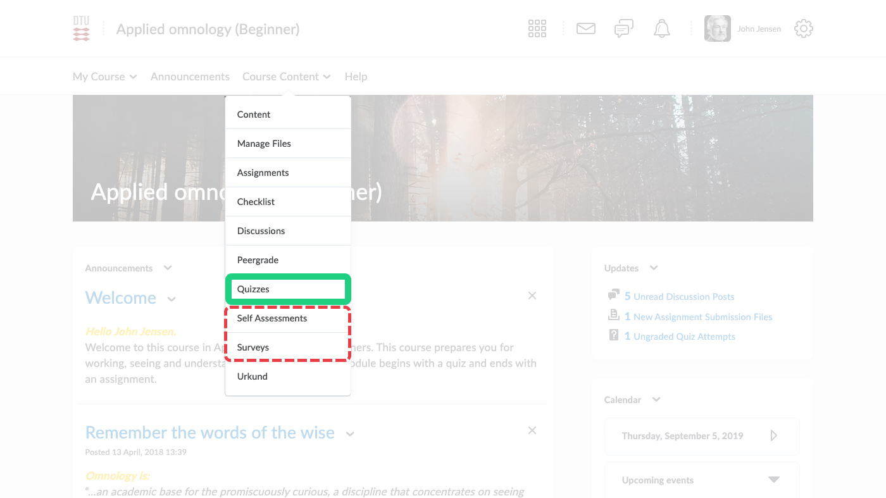
Task: Expand the Calendar widget chevron
Action: point(656,399)
